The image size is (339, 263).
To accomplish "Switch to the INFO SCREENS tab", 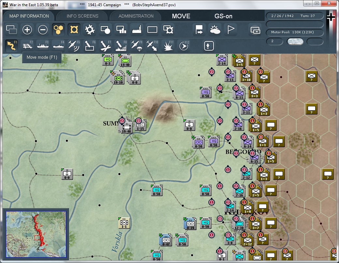I will pos(82,16).
